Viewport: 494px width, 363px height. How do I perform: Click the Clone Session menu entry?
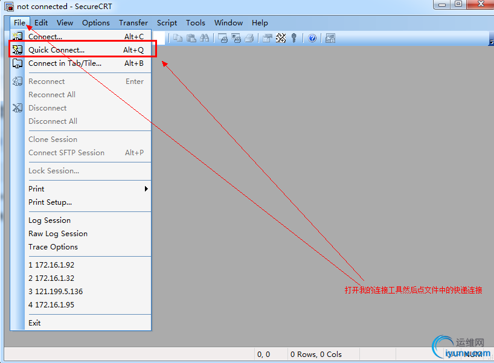click(x=81, y=140)
